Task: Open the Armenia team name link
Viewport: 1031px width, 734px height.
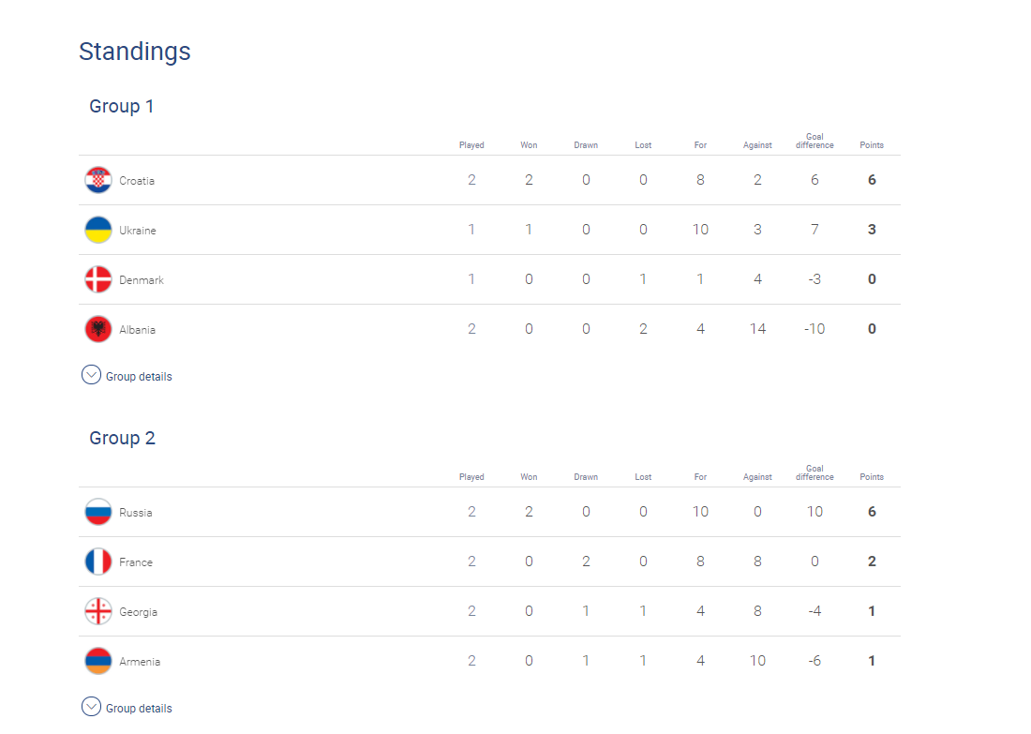Action: tap(140, 662)
